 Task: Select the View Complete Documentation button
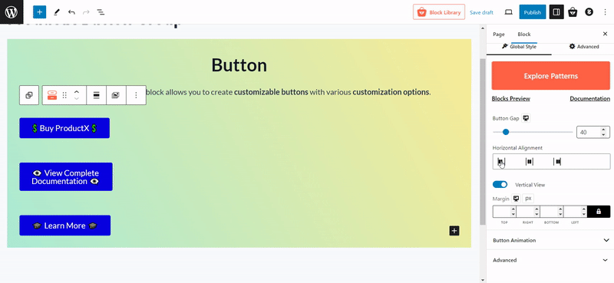point(66,177)
